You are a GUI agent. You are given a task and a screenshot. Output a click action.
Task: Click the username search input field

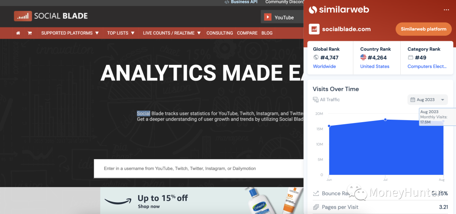(x=198, y=169)
